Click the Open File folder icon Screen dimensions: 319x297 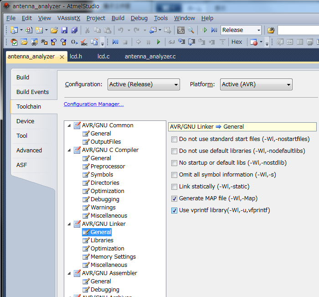54,30
